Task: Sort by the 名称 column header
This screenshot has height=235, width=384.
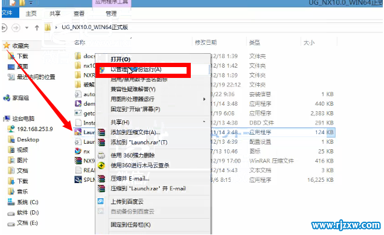Action: (80, 43)
